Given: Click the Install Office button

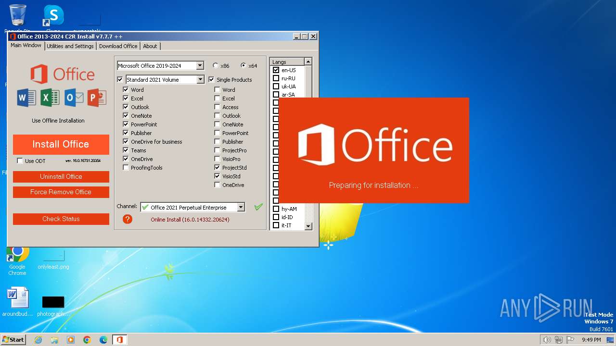Looking at the screenshot, I should (61, 144).
